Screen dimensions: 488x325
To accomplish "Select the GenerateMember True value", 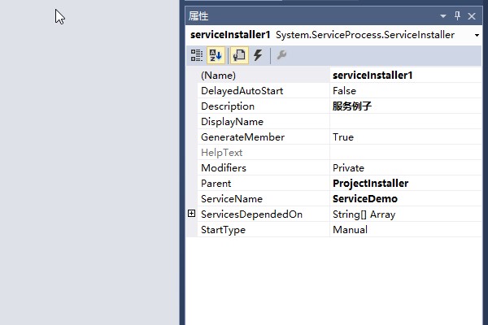I will pos(405,137).
